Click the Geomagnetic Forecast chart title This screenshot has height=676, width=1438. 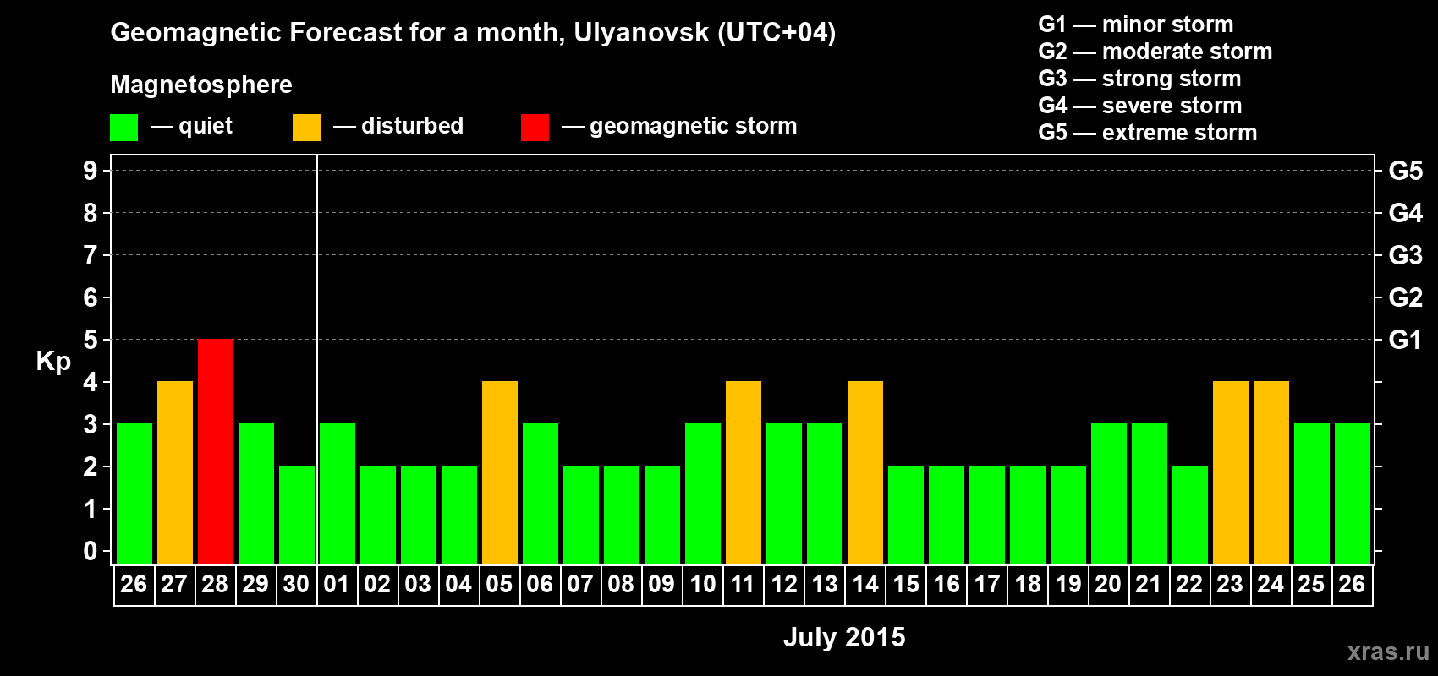(x=473, y=33)
